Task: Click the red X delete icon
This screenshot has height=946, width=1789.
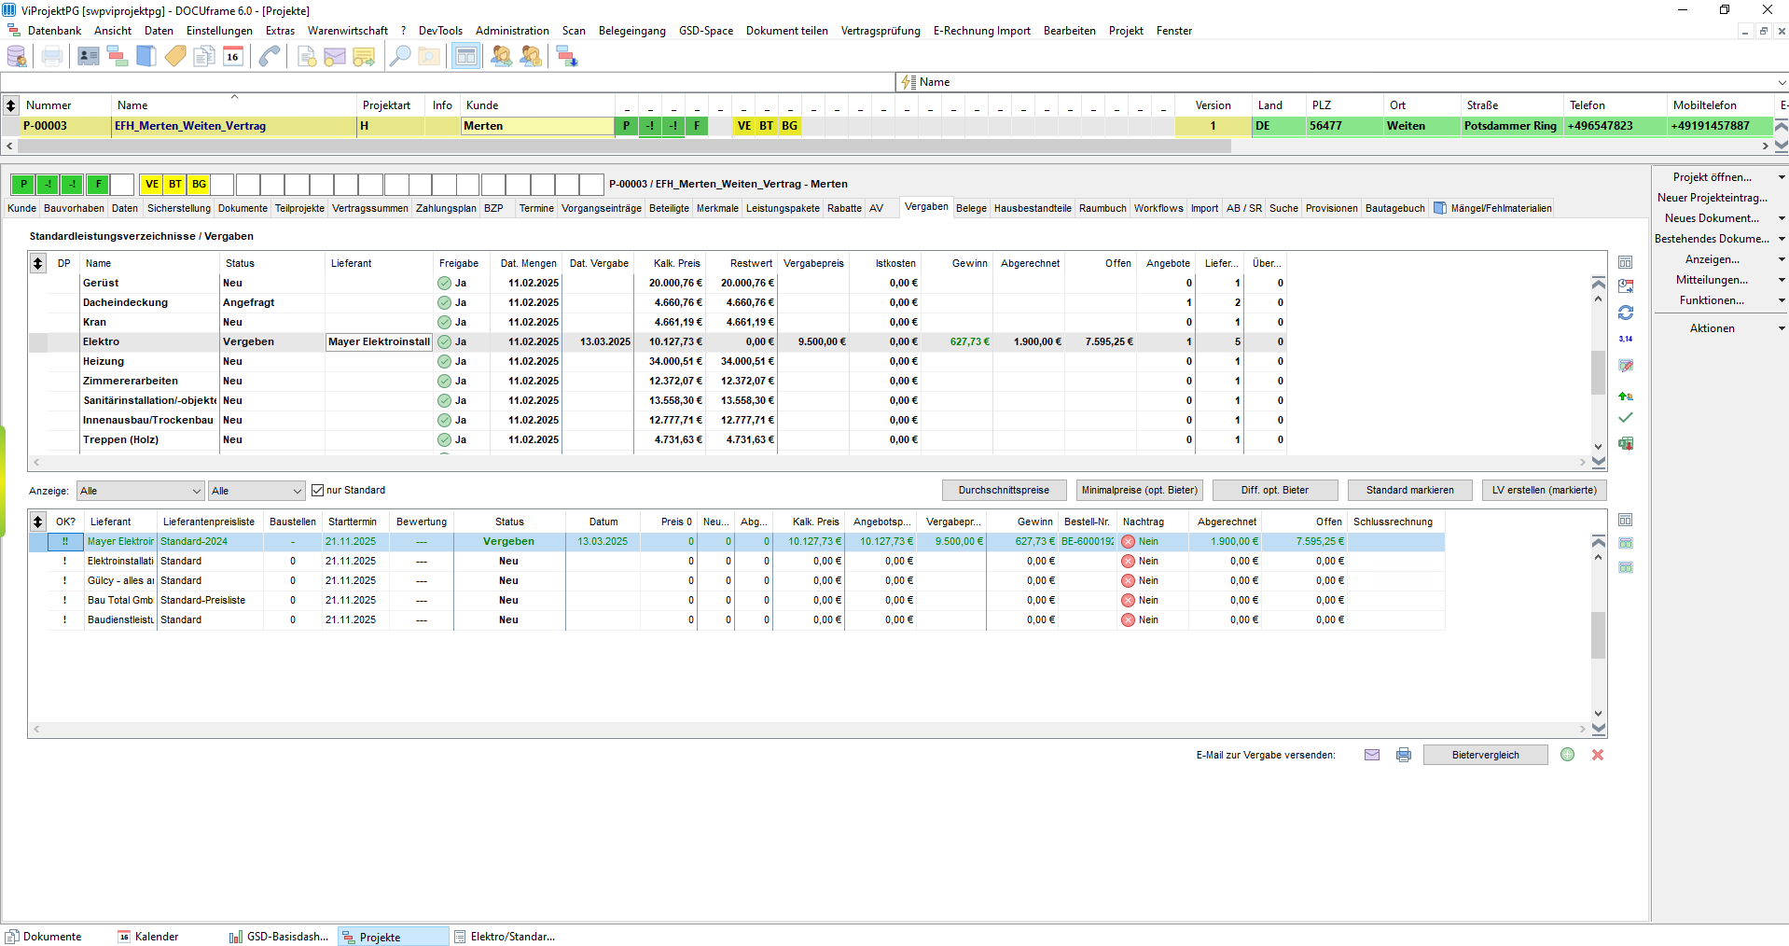Action: click(x=1598, y=755)
